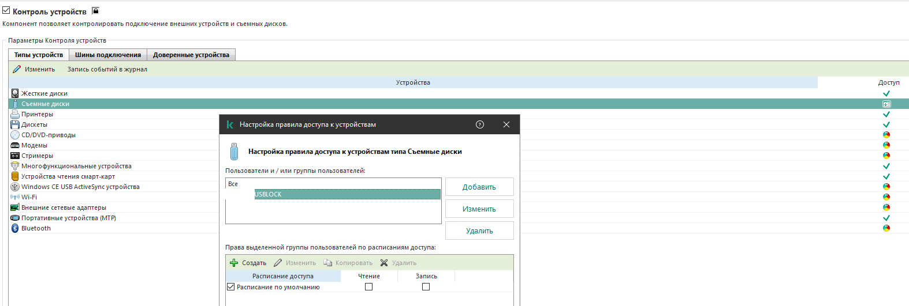Switch to Шины подключения tab
909x306 pixels.
108,55
